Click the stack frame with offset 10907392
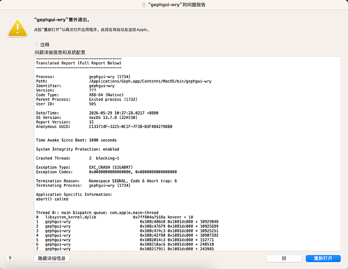Screen dimensions: 348x269 [127, 235]
